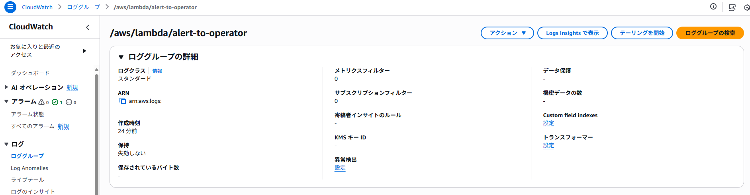Copy the log group ARN
This screenshot has width=750, height=195.
pyautogui.click(x=123, y=101)
